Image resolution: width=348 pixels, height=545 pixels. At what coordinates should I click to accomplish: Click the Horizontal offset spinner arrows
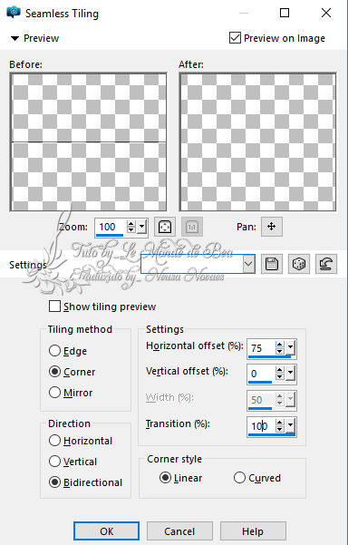(280, 347)
